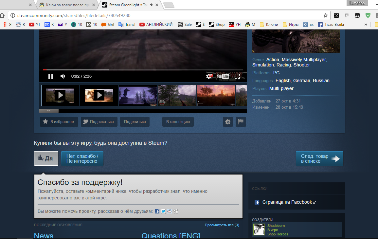Filter by Simulation genre
The image size is (378, 239).
click(263, 65)
